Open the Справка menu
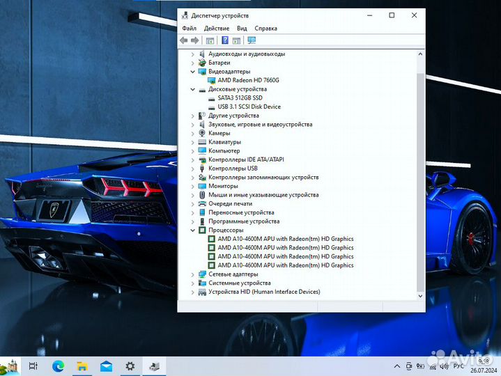 (266, 29)
